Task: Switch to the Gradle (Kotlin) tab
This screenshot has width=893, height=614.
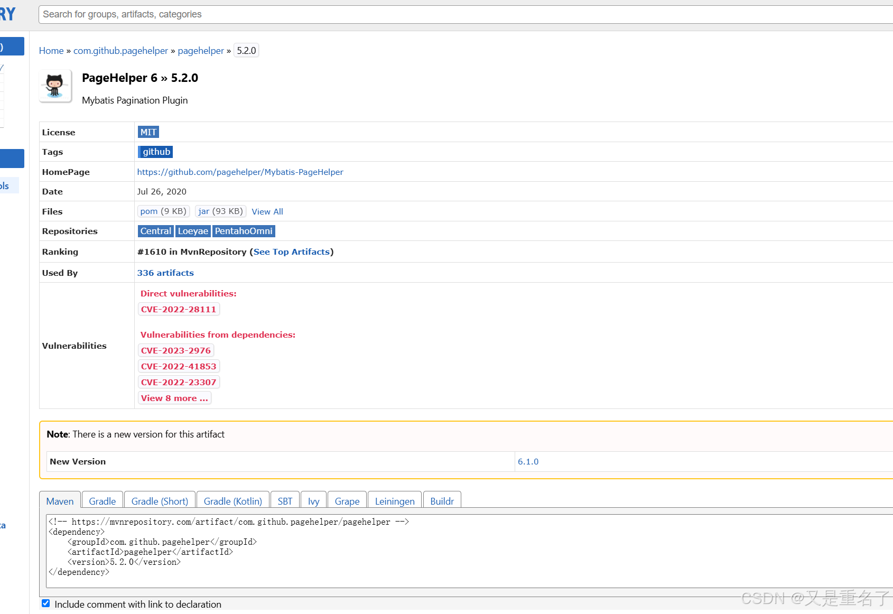Action: pyautogui.click(x=233, y=501)
